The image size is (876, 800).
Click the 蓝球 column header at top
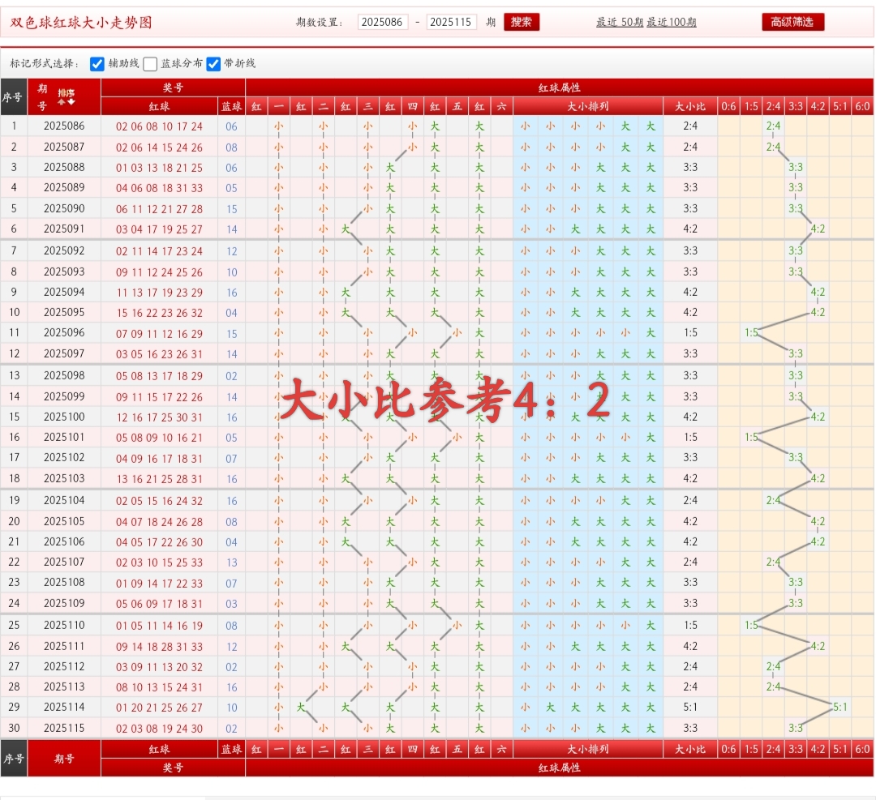231,106
